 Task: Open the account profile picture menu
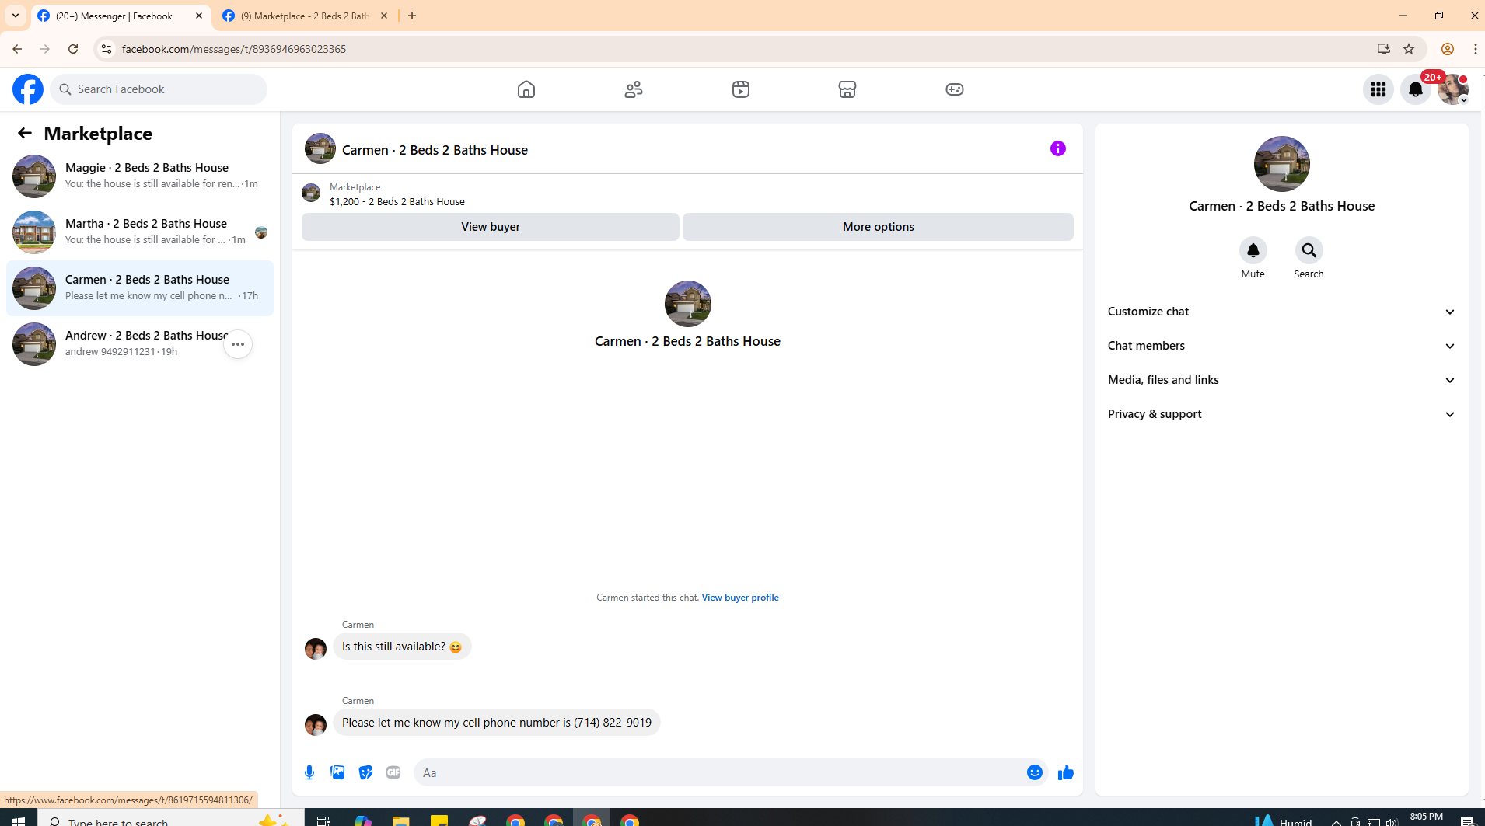[x=1453, y=89]
